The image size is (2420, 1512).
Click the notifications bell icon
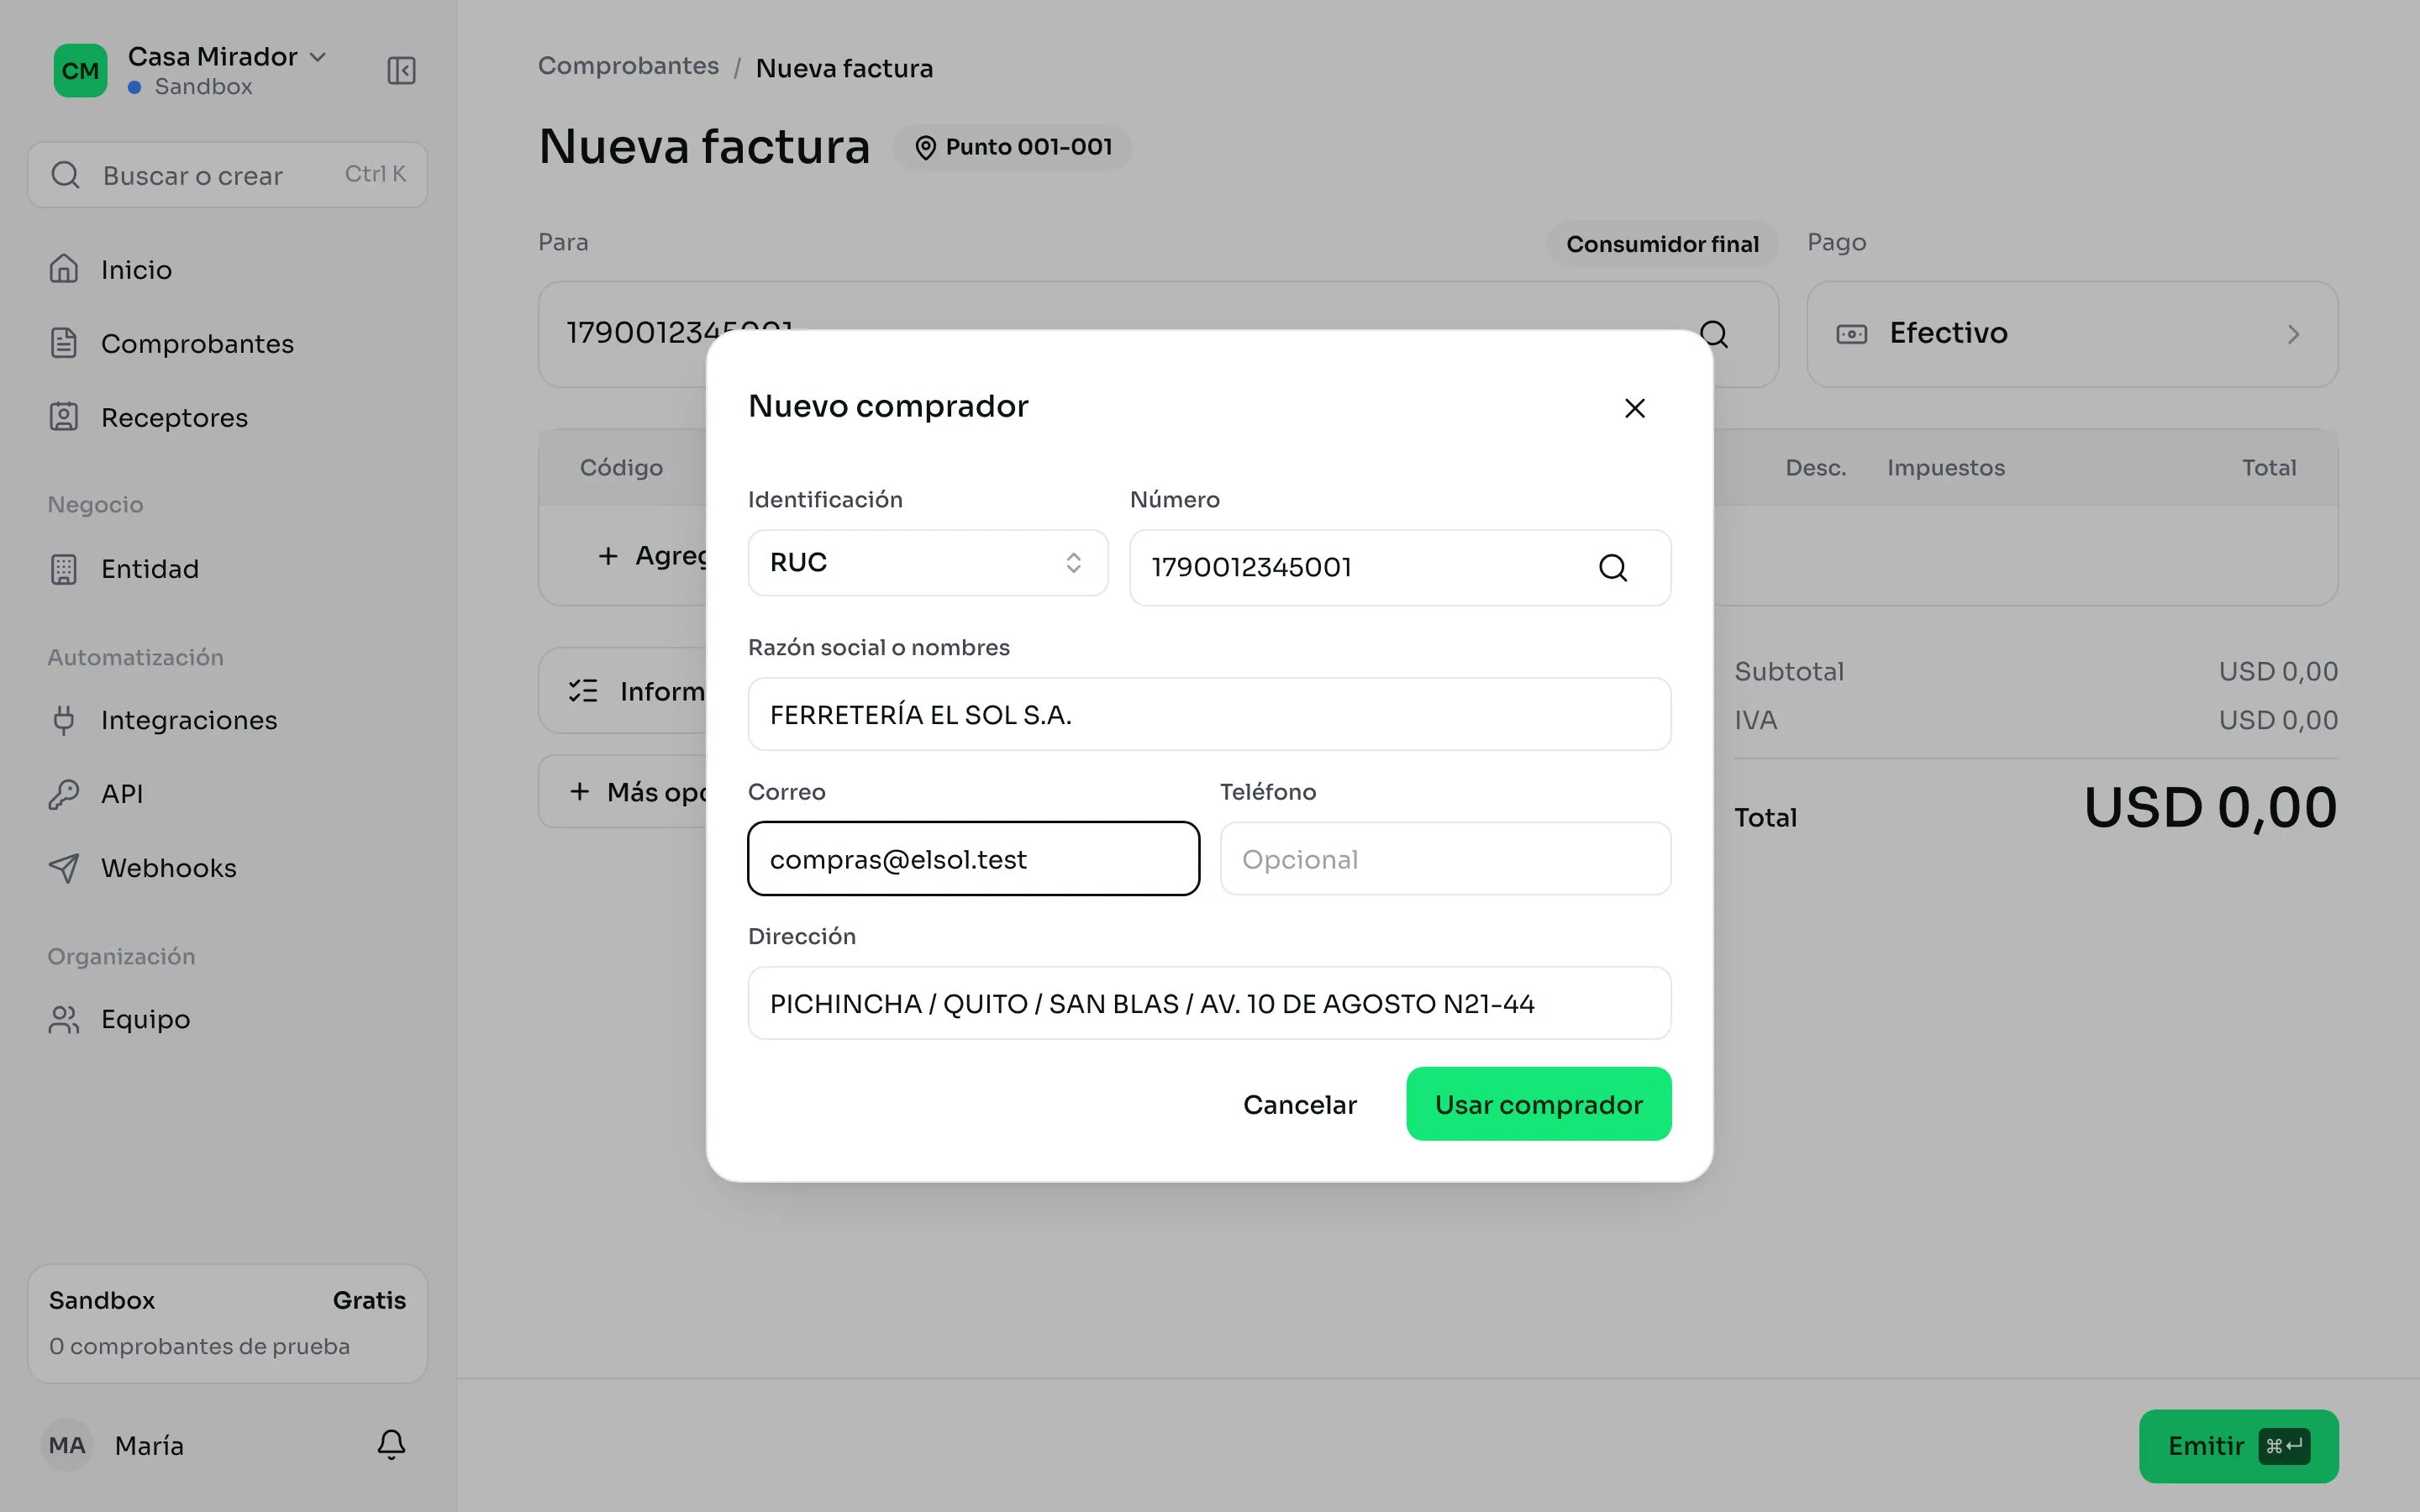point(391,1444)
